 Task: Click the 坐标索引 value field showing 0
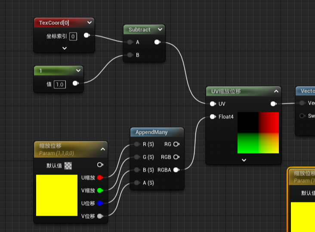[73, 36]
